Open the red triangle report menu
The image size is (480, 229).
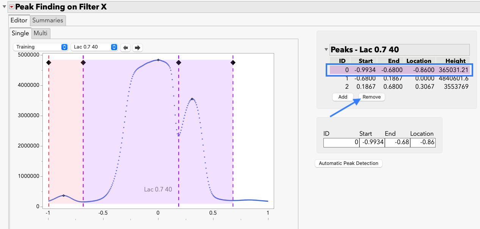click(11, 6)
